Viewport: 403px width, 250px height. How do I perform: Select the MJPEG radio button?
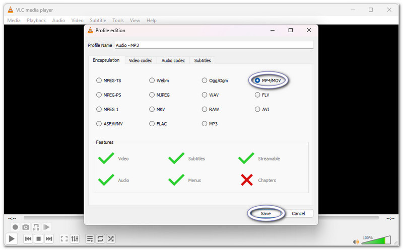pyautogui.click(x=152, y=95)
